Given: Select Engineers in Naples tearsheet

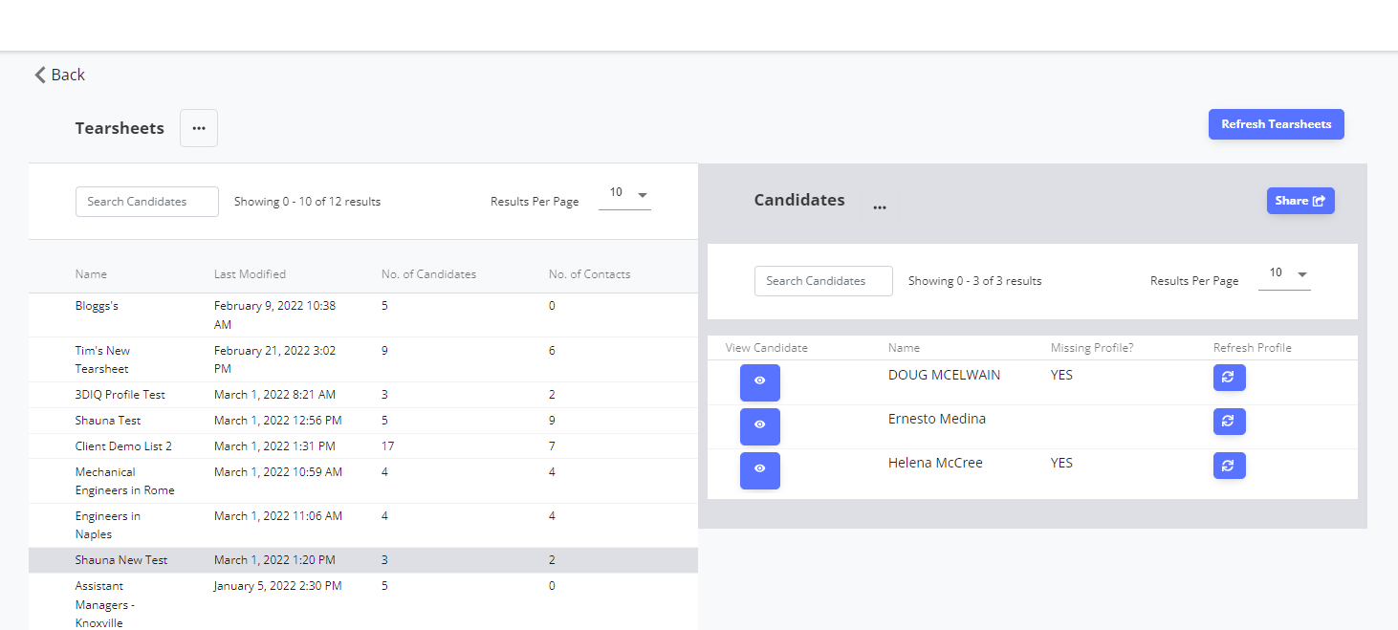Looking at the screenshot, I should (x=363, y=525).
